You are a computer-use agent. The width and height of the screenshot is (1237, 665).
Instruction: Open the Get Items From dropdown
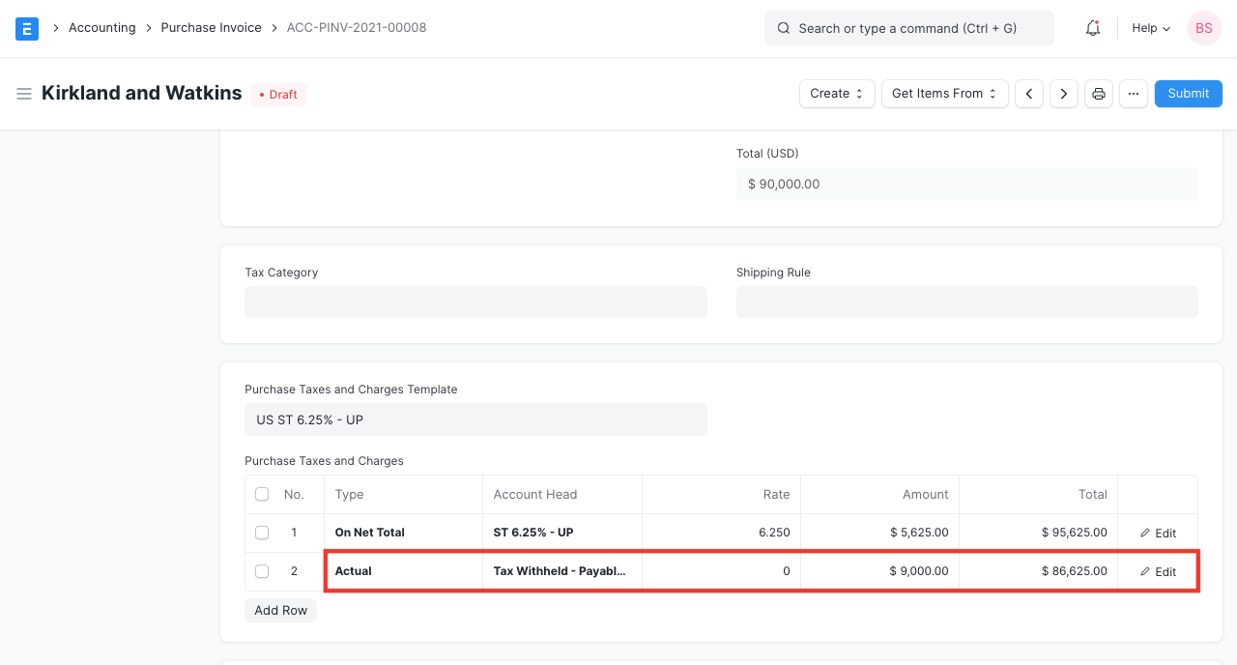point(944,93)
